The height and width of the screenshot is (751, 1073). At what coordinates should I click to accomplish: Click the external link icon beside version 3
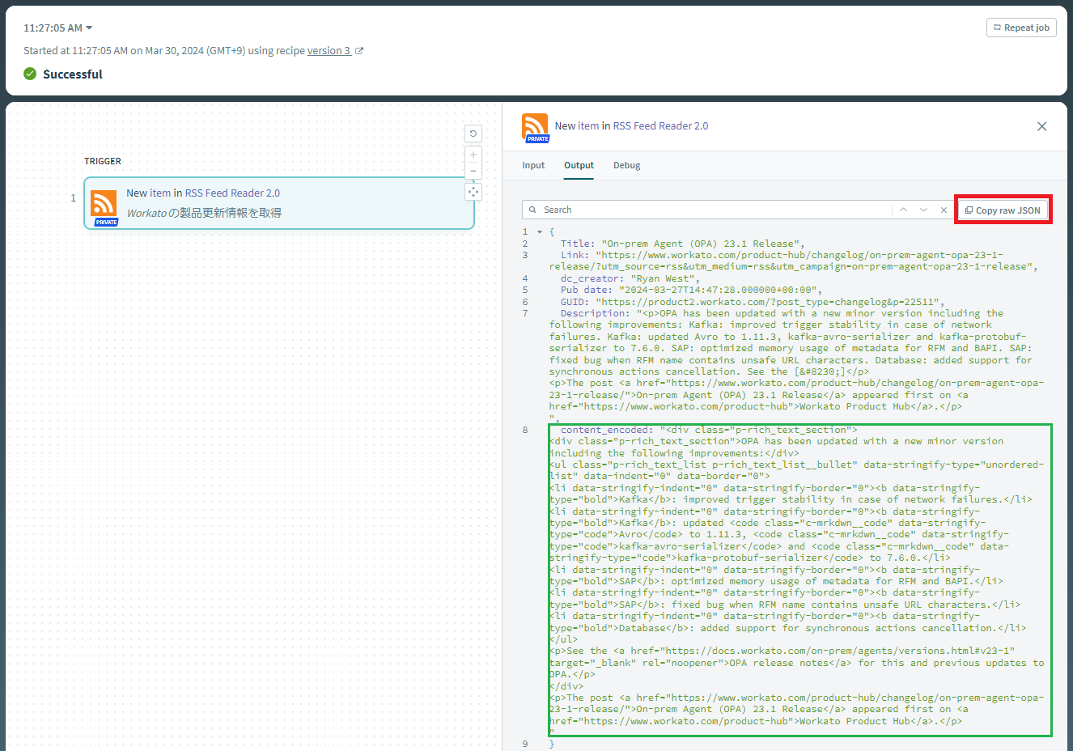click(359, 51)
